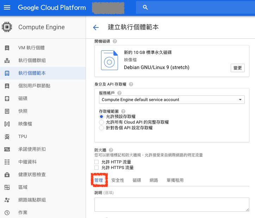The height and width of the screenshot is (218, 255).
Task: Click the 變更 boot disk button
Action: (237, 68)
